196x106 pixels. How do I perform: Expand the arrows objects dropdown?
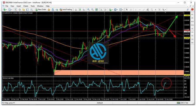(166, 10)
